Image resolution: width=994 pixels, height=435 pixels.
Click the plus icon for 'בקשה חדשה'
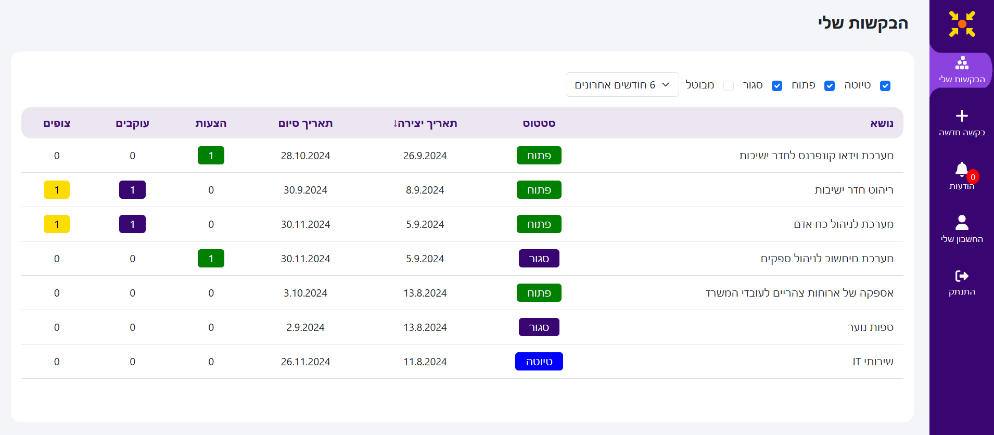(962, 116)
